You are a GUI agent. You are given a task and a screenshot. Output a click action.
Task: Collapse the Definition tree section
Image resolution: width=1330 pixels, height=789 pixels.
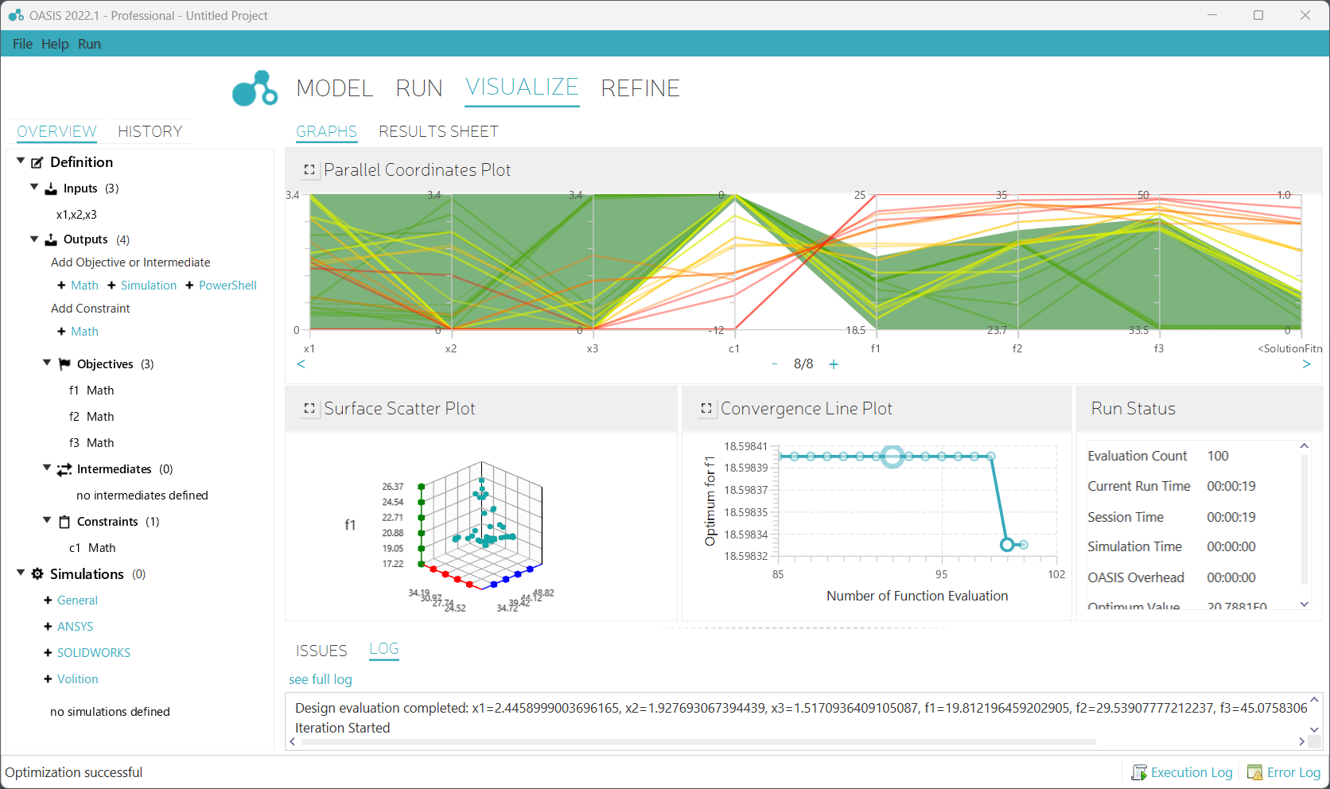pyautogui.click(x=21, y=161)
